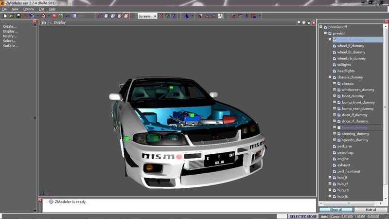The image size is (389, 219).
Task: Open the Create... command group
Action: point(10,26)
